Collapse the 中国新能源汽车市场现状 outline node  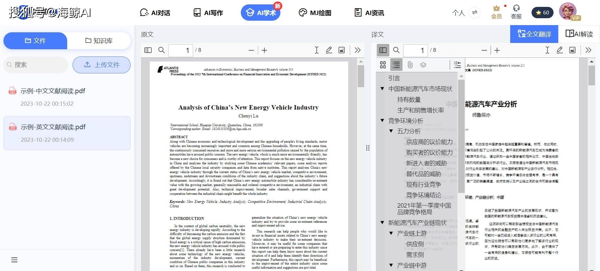tap(382, 89)
